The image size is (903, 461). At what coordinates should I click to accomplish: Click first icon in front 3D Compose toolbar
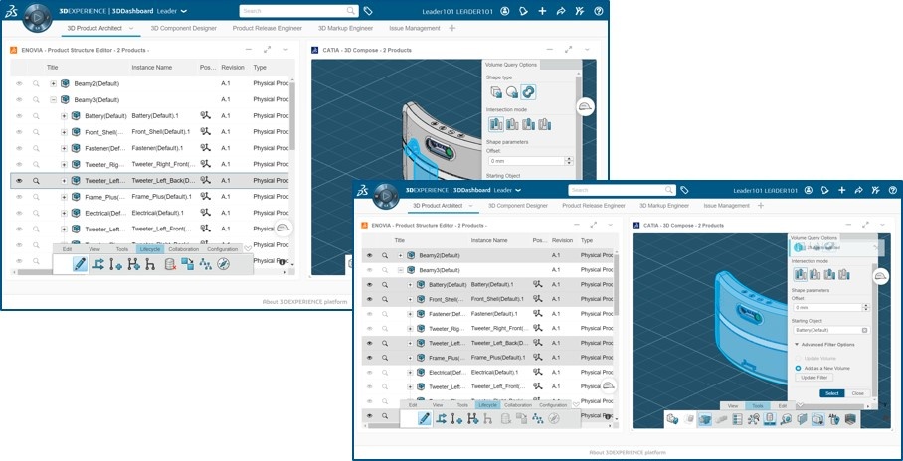(x=672, y=419)
